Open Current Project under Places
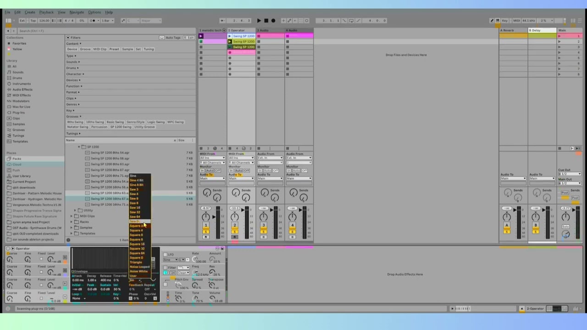587x330 pixels. tap(24, 181)
